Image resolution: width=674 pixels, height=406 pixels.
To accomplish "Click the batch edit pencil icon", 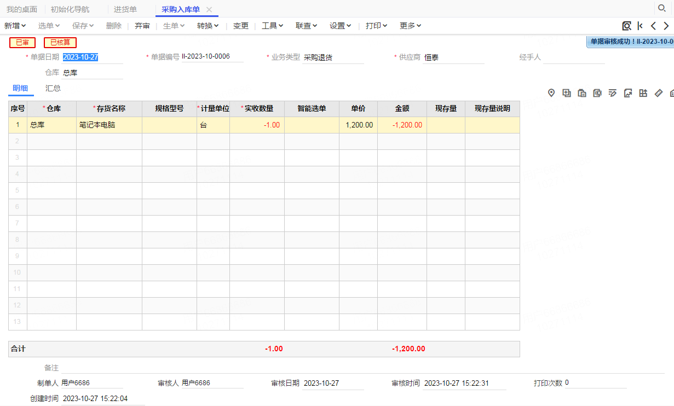I will coord(613,93).
